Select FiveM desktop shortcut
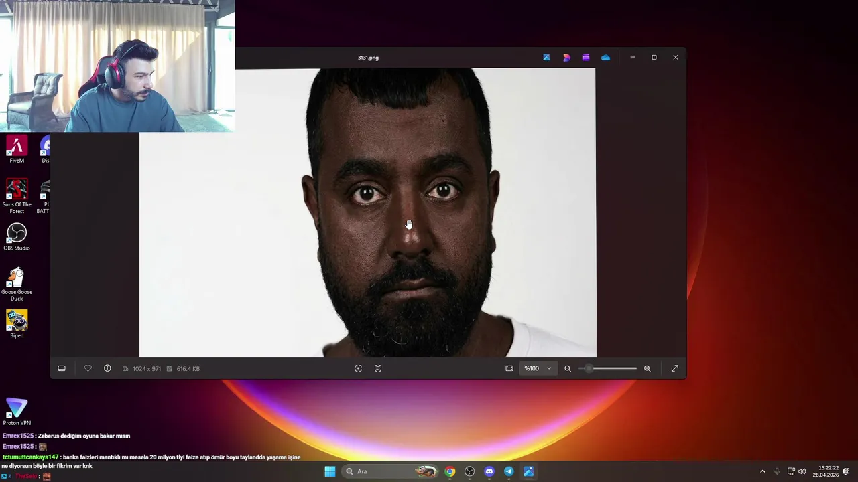The height and width of the screenshot is (482, 858). tap(17, 149)
